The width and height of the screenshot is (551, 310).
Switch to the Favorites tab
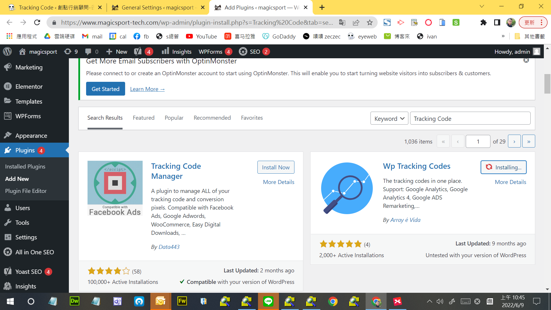pos(252,118)
